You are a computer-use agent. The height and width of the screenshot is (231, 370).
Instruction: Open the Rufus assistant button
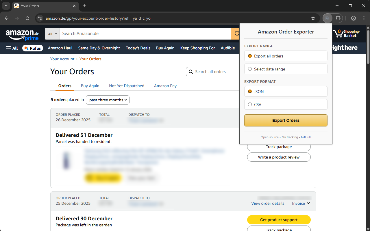click(33, 48)
